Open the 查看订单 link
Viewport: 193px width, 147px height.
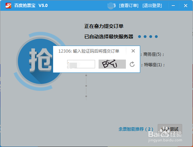[129, 6]
